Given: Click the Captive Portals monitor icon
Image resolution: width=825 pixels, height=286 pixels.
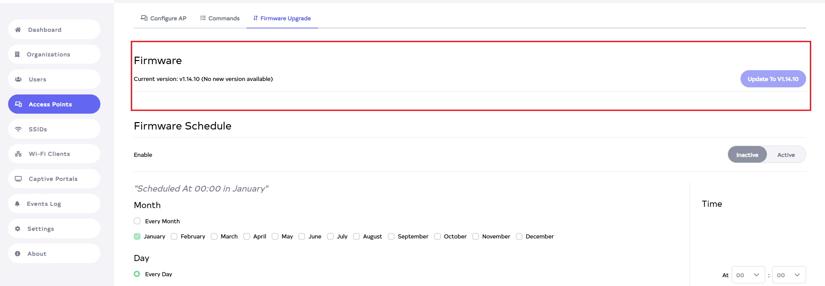Looking at the screenshot, I should [x=18, y=179].
